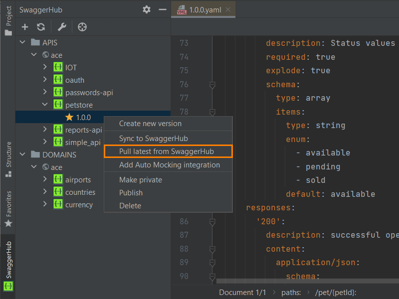Choose Pull latest from SwaggerHub

(x=168, y=151)
